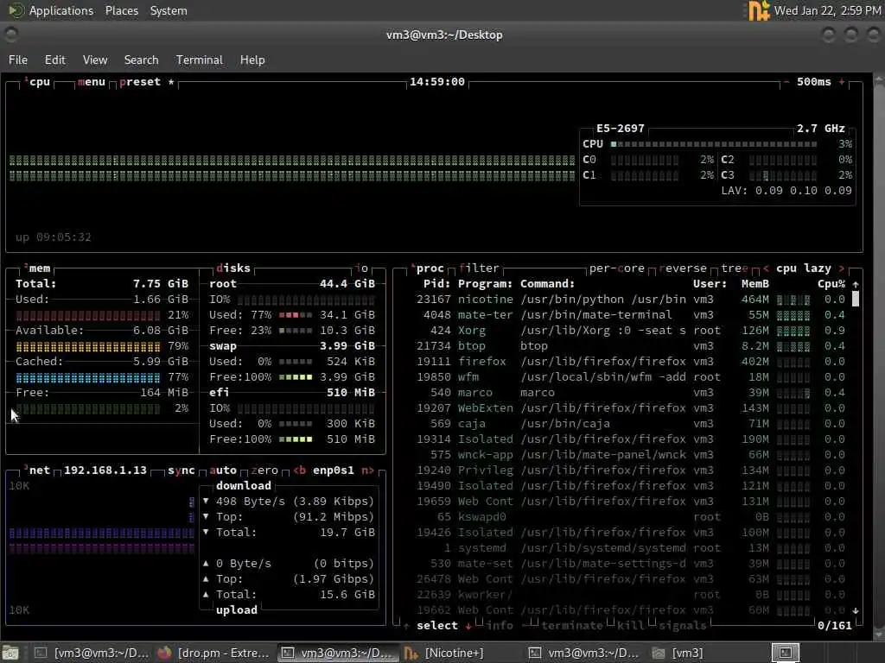Viewport: 885px width, 663px height.
Task: Open the Search menu
Action: [x=141, y=60]
